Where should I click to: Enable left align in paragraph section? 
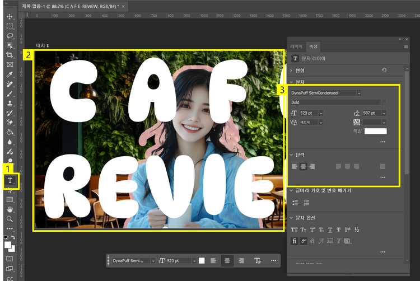[x=295, y=166]
